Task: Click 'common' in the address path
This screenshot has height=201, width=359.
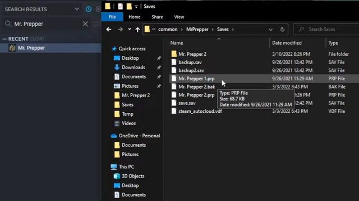Action: tap(168, 30)
